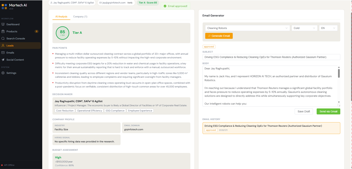
Task: Click the Products box icon in sidebar
Action: point(3,31)
